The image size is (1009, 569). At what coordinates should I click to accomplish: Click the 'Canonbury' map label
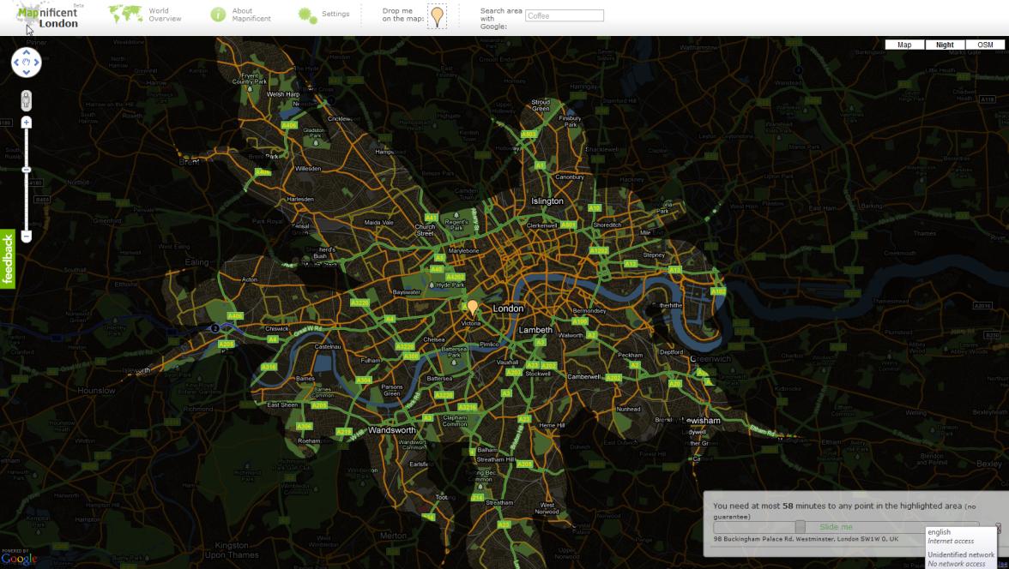pyautogui.click(x=570, y=177)
